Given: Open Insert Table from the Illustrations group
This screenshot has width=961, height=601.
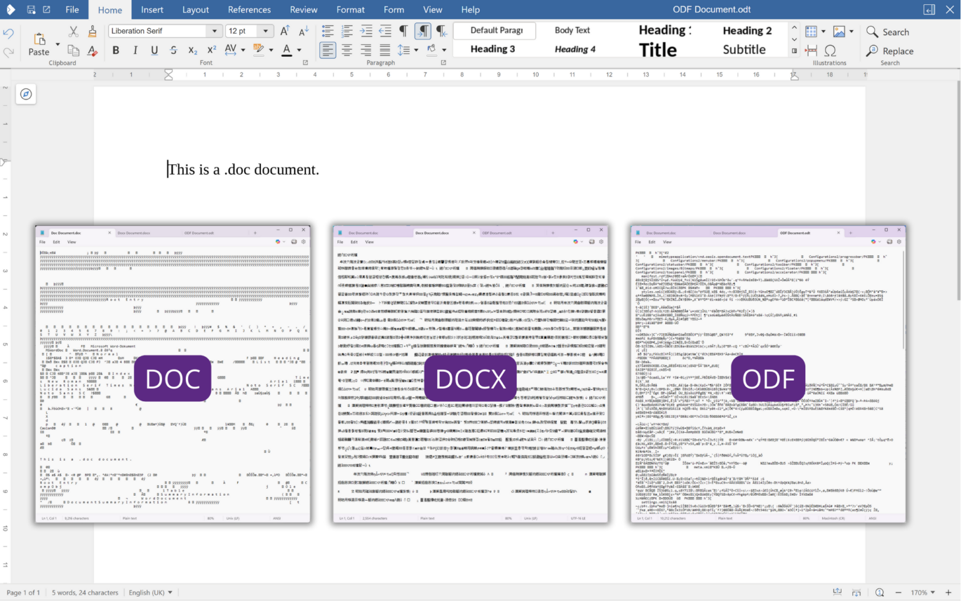Looking at the screenshot, I should pos(811,31).
